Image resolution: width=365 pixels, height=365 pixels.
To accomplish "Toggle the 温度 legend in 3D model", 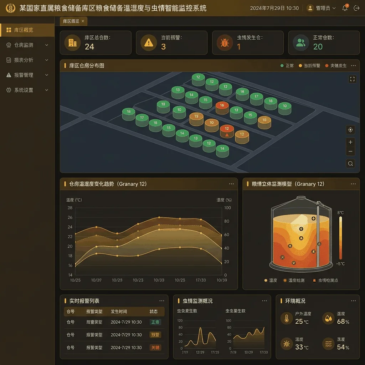I will pos(271,280).
